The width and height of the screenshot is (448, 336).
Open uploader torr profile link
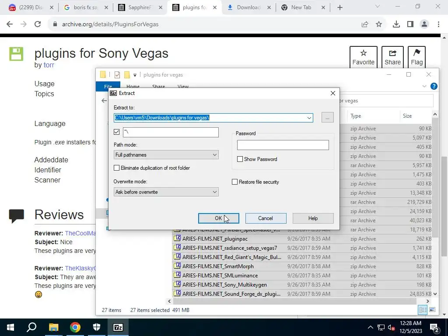click(49, 65)
